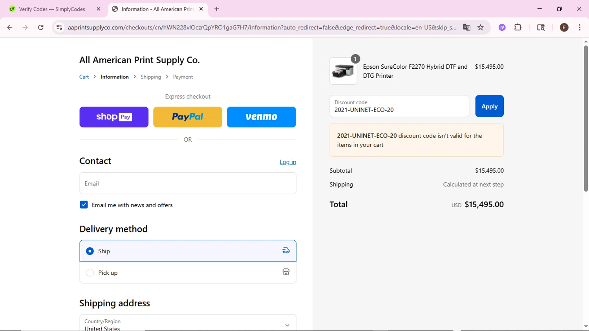Bookmark this page with star icon
589x331 pixels.
pos(481,27)
